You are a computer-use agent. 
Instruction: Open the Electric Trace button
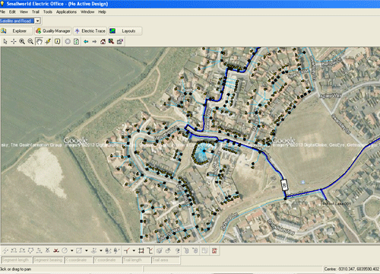(90, 31)
